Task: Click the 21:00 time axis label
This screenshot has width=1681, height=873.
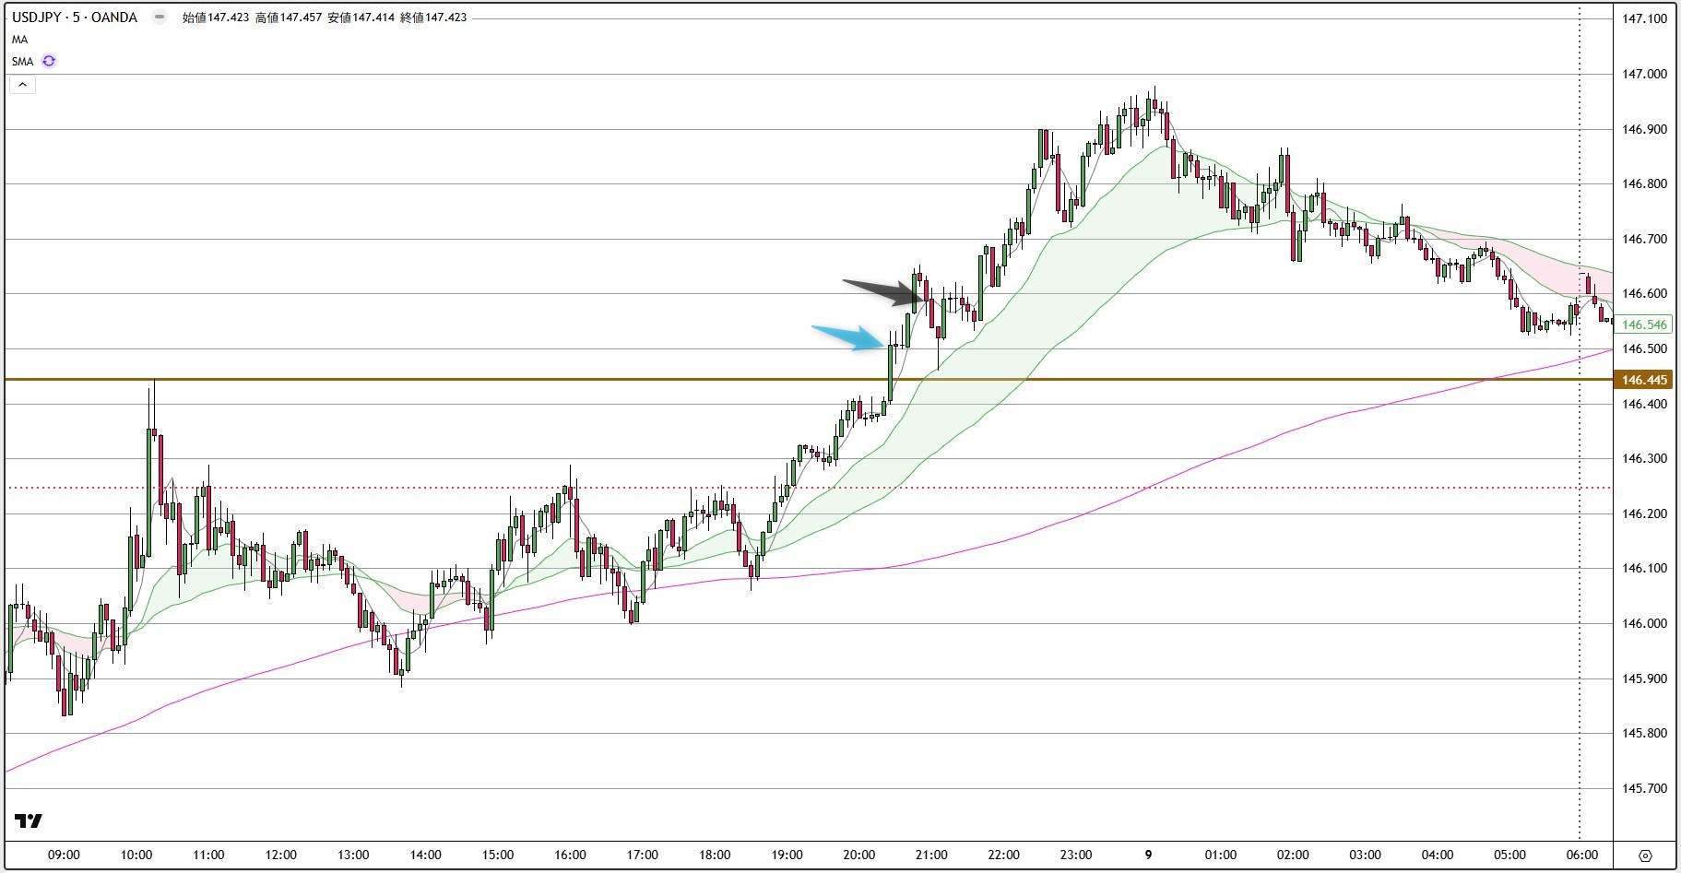Action: click(x=931, y=855)
